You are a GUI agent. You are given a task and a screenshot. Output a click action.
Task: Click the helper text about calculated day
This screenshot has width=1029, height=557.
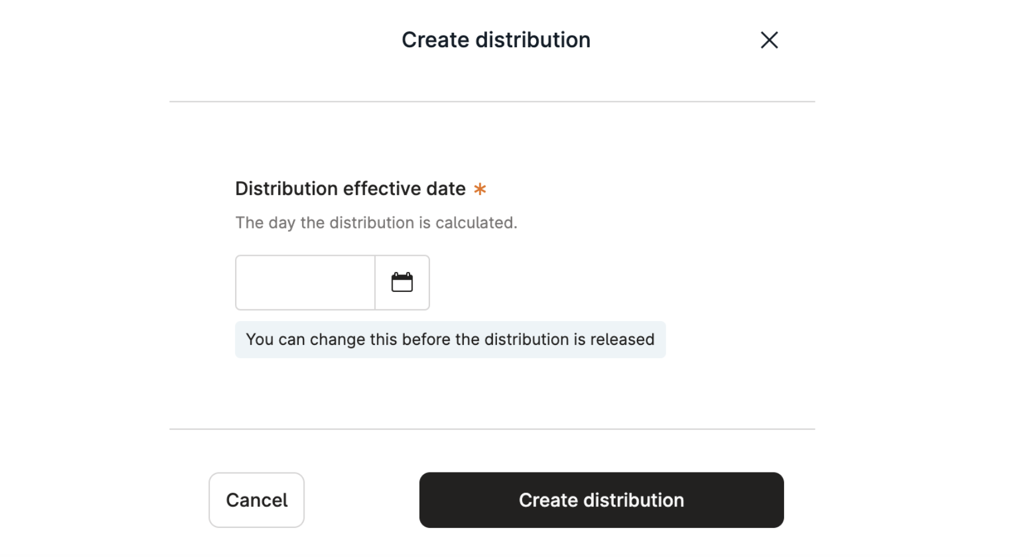point(376,223)
